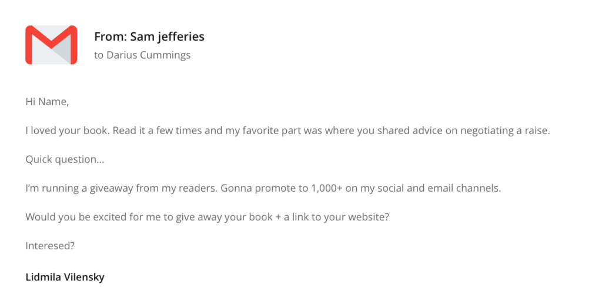Image resolution: width=602 pixels, height=301 pixels.
Task: Click the 'I loved your book' sentence
Action: coord(288,131)
